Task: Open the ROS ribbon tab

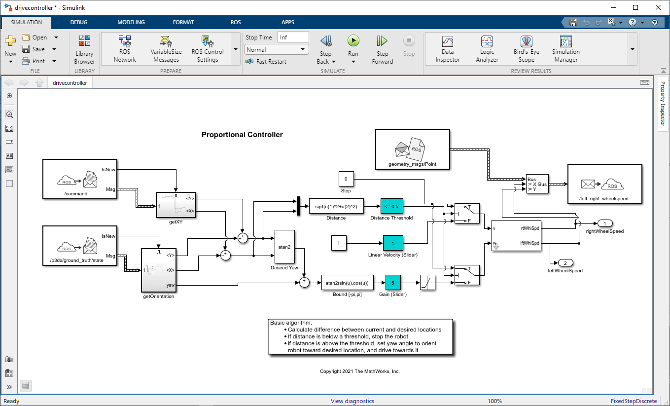Action: pyautogui.click(x=236, y=22)
